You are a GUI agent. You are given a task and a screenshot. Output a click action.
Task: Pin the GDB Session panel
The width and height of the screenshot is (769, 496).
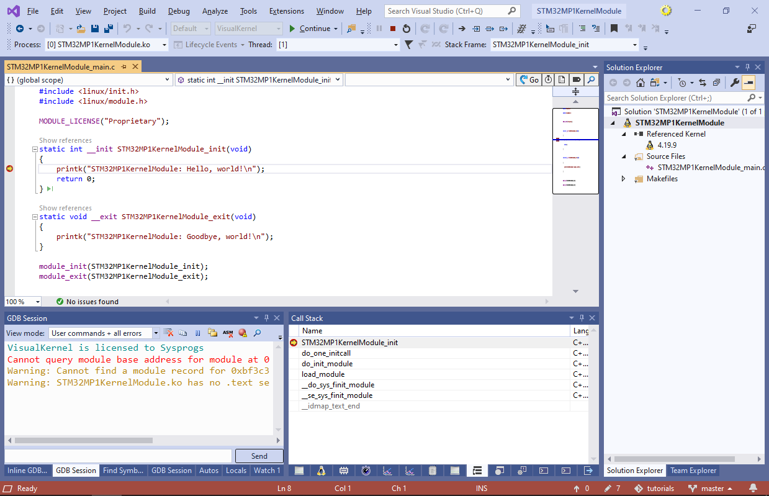click(267, 318)
